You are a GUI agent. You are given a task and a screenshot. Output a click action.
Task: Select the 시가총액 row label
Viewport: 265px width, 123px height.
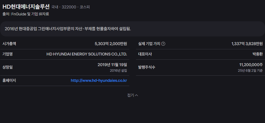click(9, 44)
